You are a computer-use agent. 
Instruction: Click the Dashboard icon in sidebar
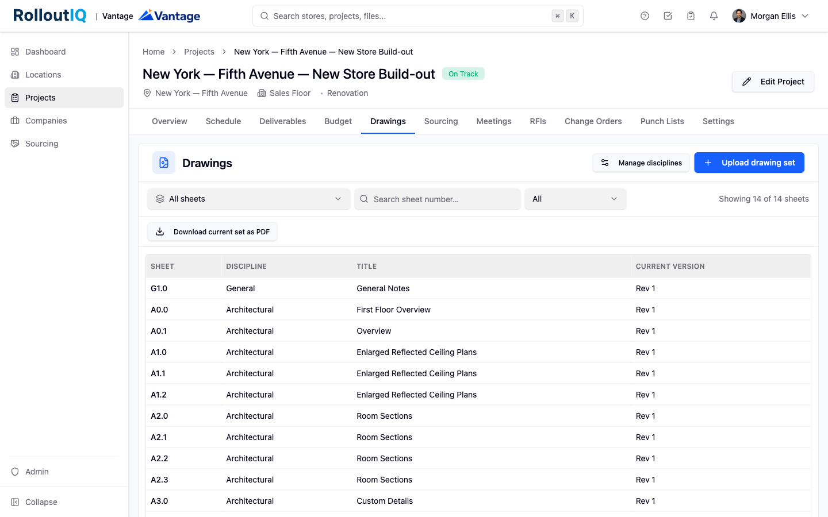click(15, 52)
